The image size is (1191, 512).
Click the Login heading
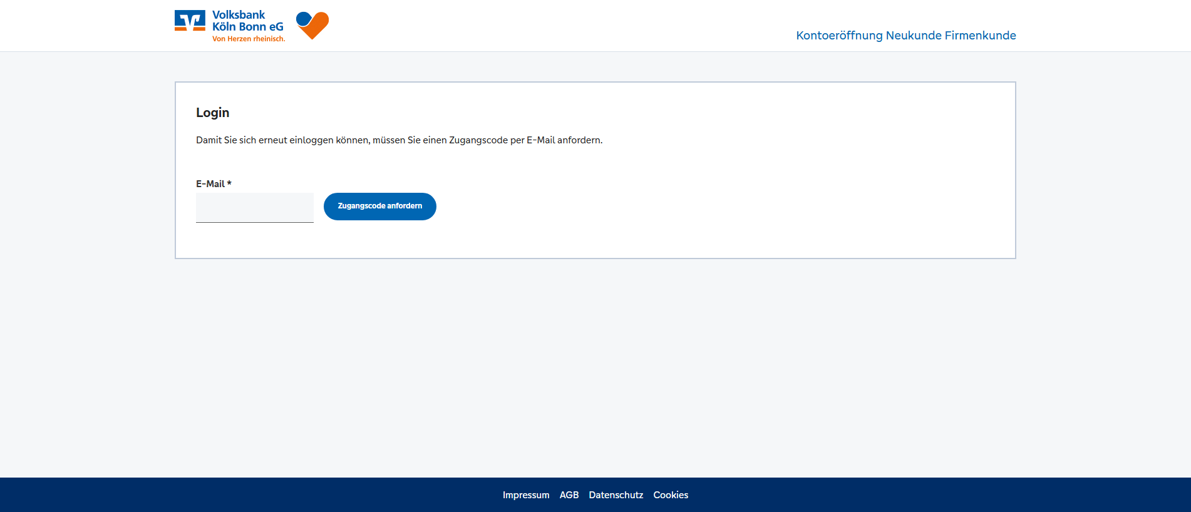[213, 113]
